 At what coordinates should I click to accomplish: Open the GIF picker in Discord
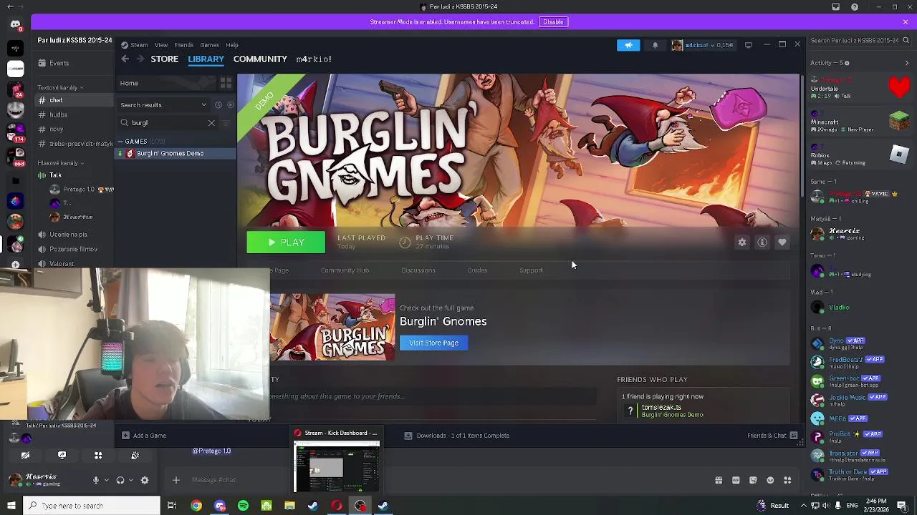[x=736, y=480]
